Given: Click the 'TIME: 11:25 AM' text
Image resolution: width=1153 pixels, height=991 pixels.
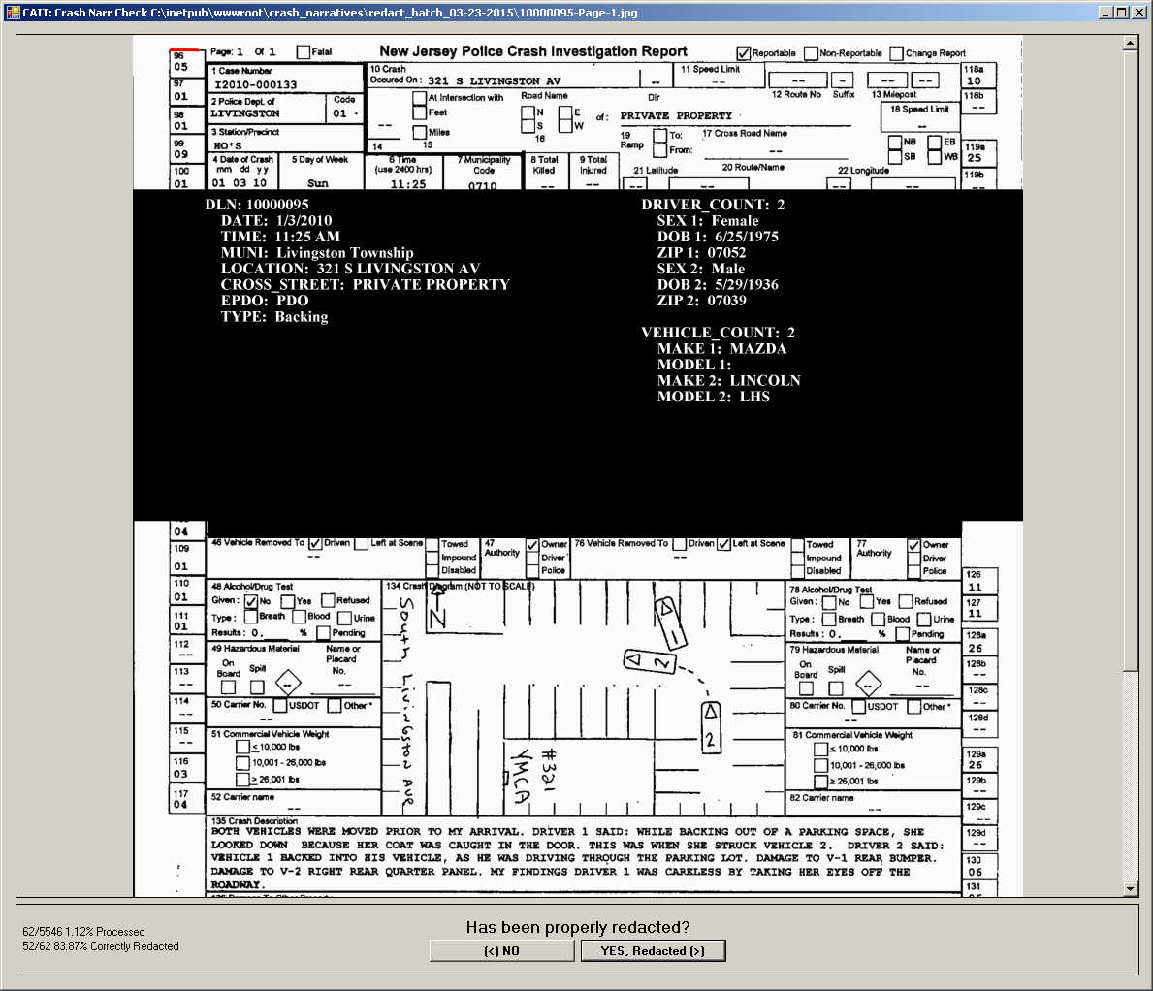Looking at the screenshot, I should tap(280, 237).
